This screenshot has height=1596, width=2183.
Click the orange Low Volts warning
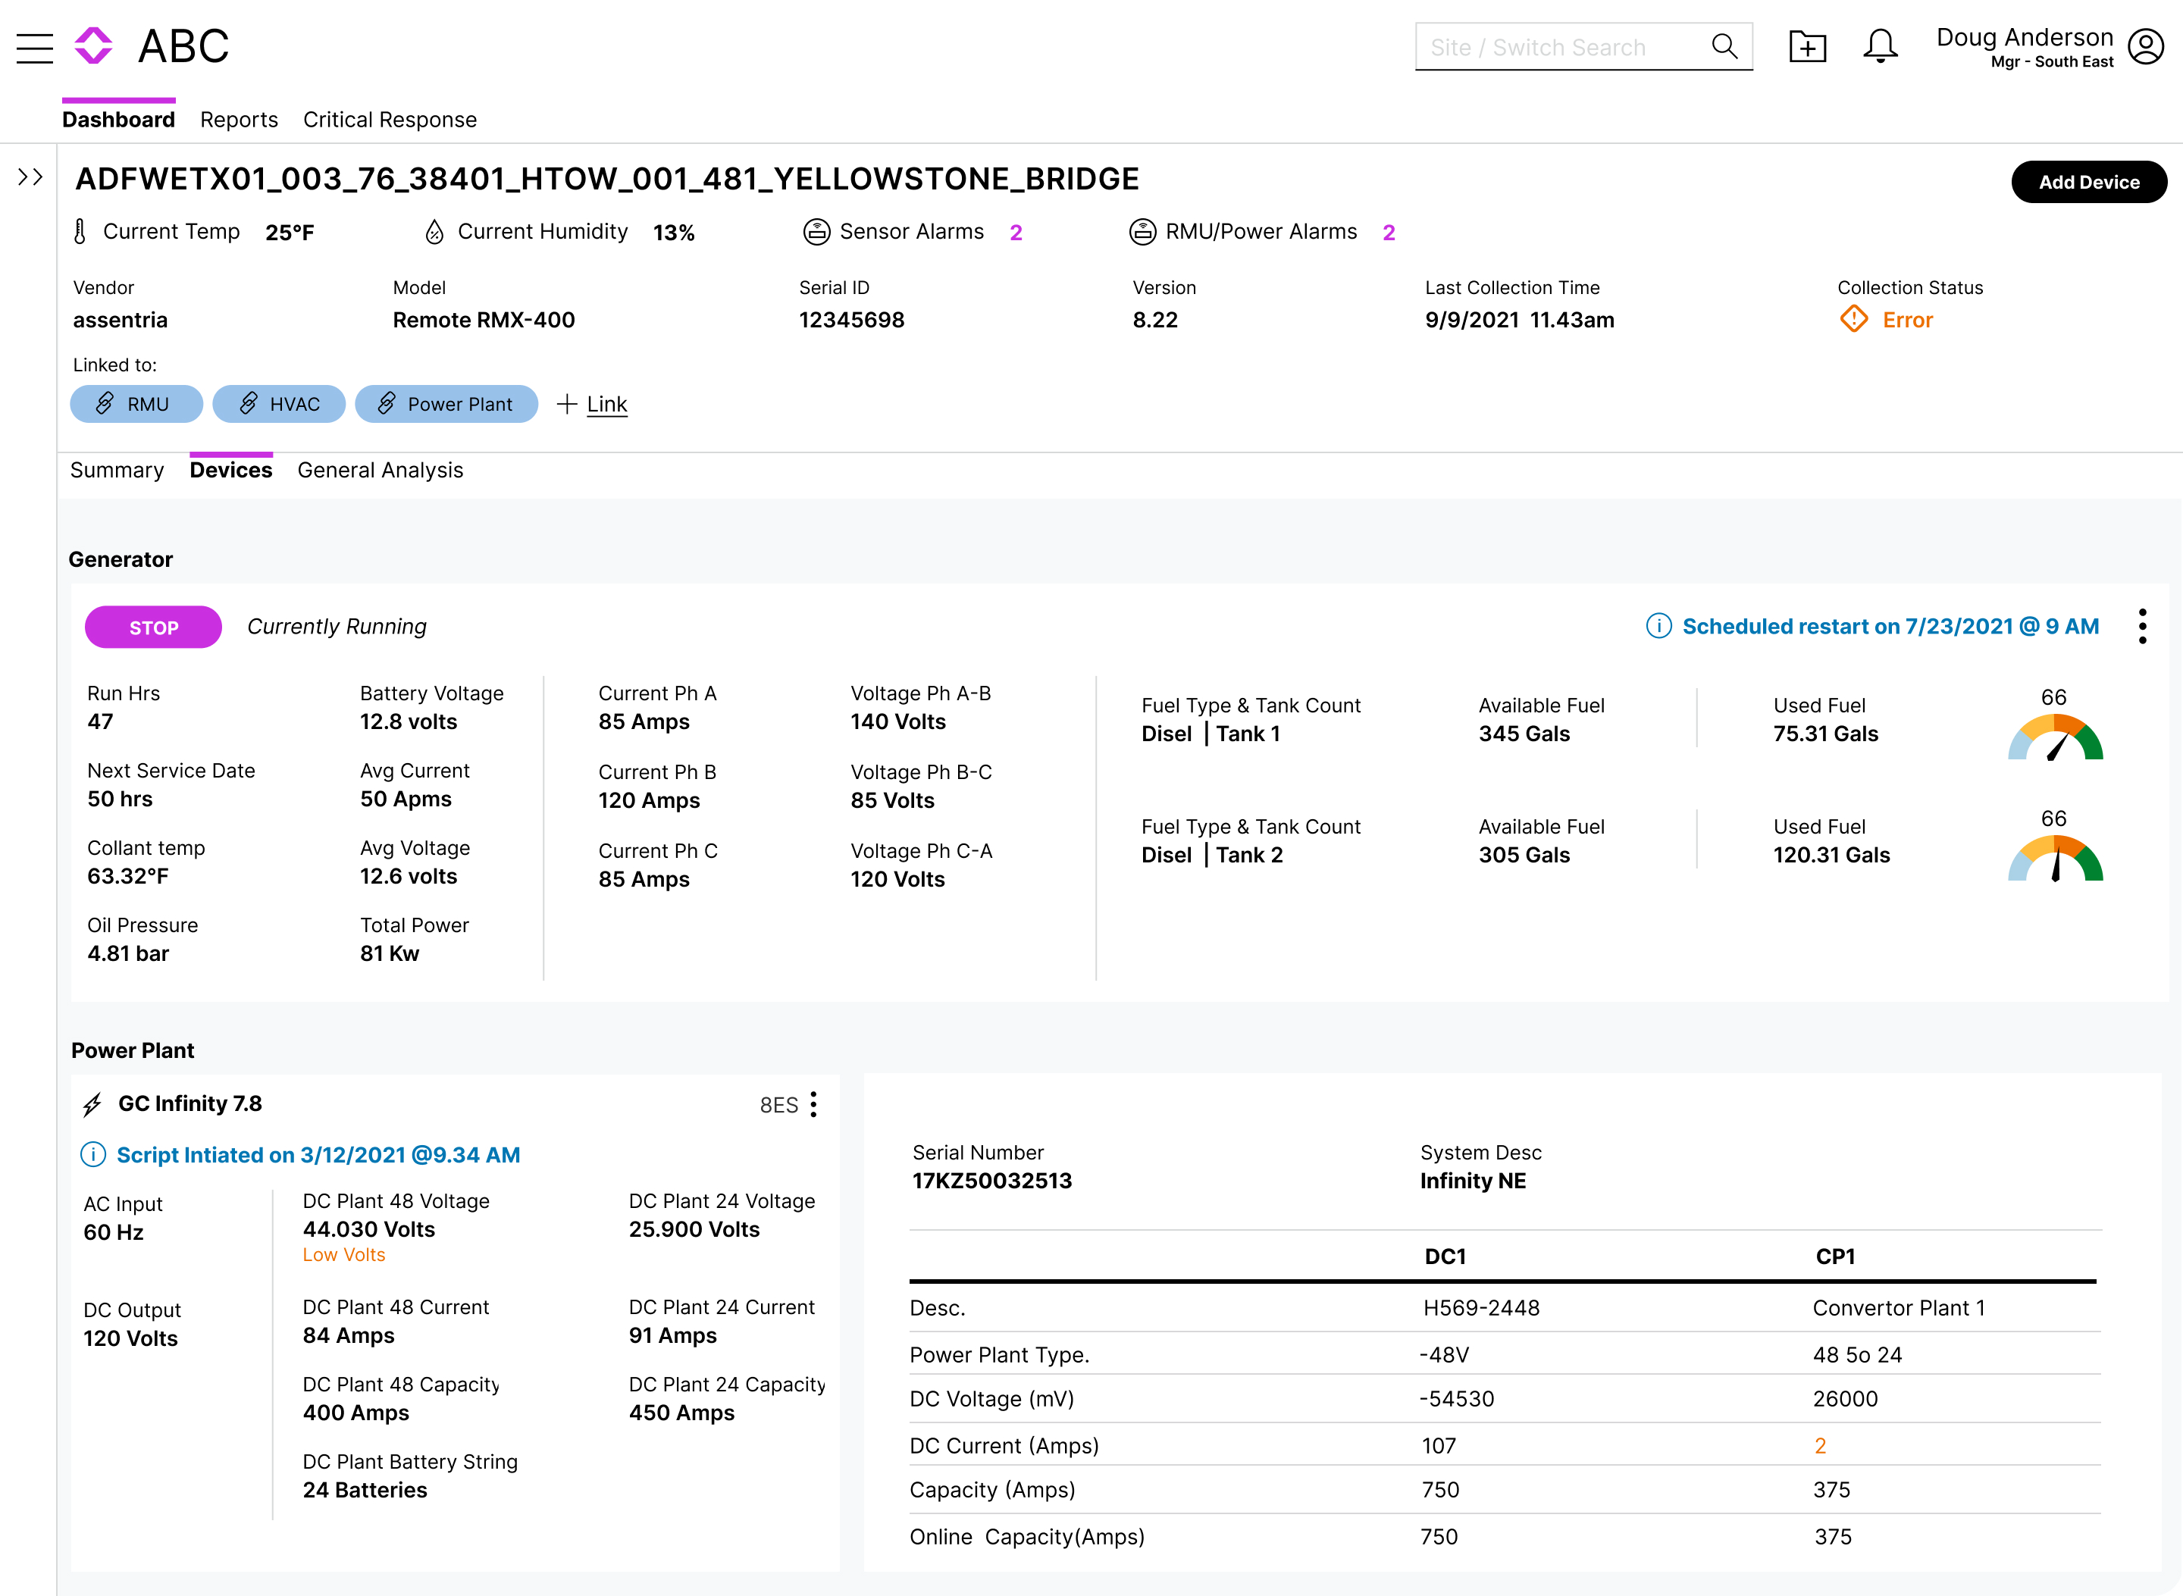(344, 1255)
